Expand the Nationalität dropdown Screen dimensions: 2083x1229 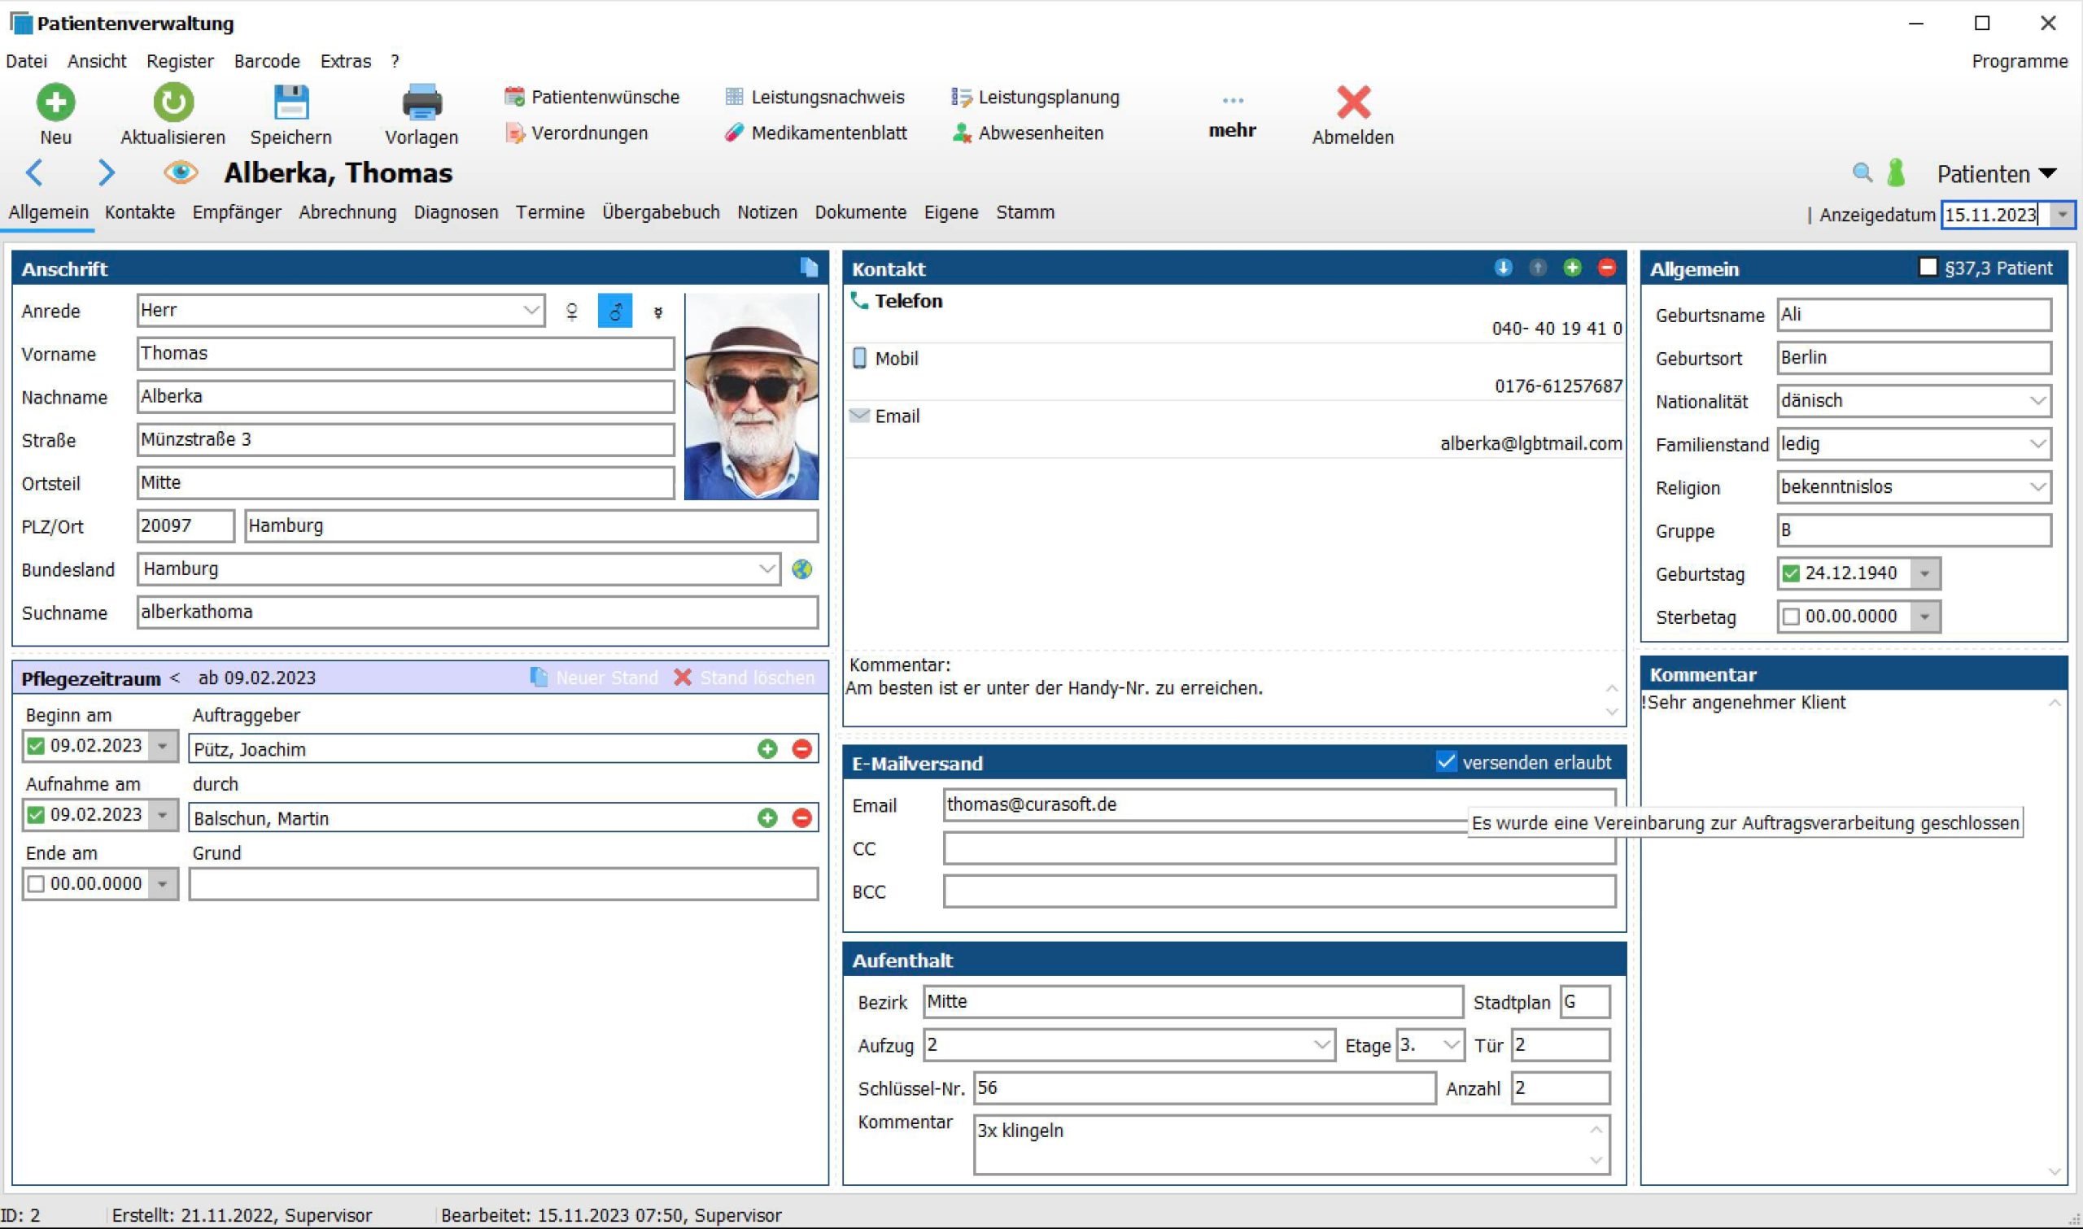pos(2037,402)
